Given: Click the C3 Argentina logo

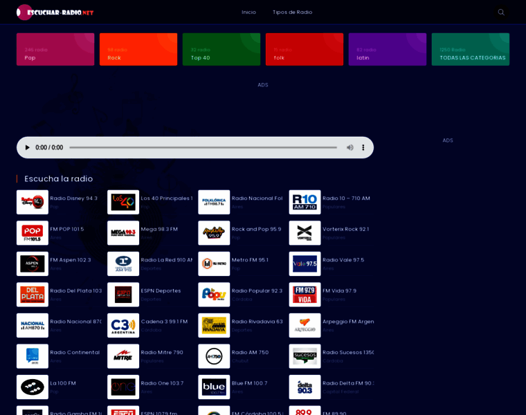Looking at the screenshot, I should (123, 326).
